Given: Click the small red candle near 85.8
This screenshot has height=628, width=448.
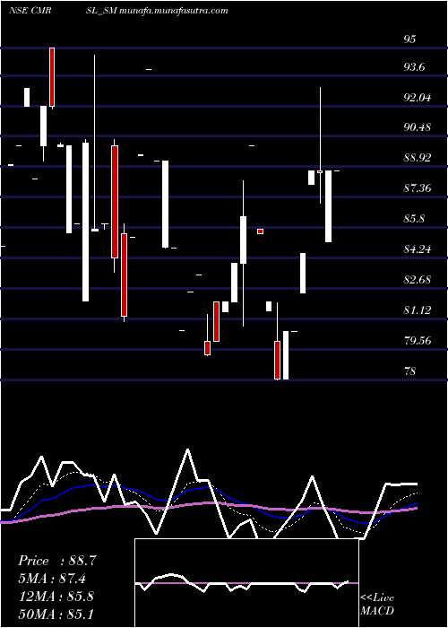Looking at the screenshot, I should click(x=261, y=231).
